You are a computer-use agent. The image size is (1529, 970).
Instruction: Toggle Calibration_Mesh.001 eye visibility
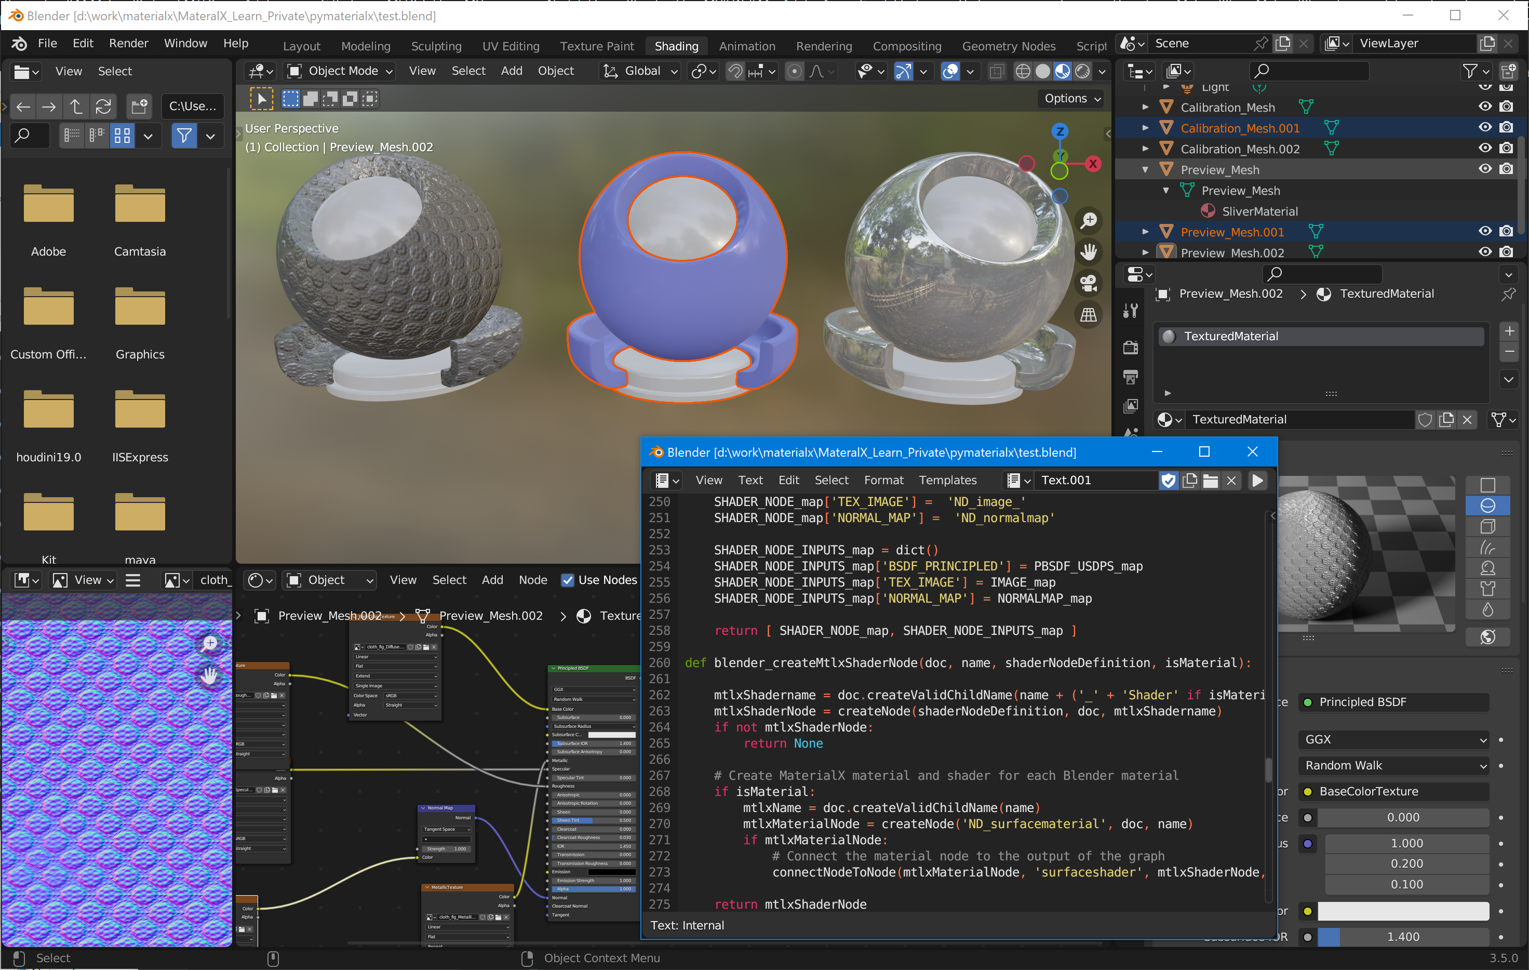1484,127
